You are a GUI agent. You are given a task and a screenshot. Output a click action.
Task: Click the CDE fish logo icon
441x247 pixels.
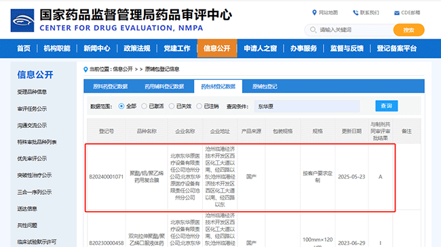22,20
